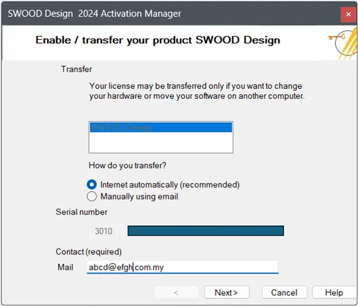Select Internet automatically (recommended) option
The image size is (358, 306).
pos(92,185)
